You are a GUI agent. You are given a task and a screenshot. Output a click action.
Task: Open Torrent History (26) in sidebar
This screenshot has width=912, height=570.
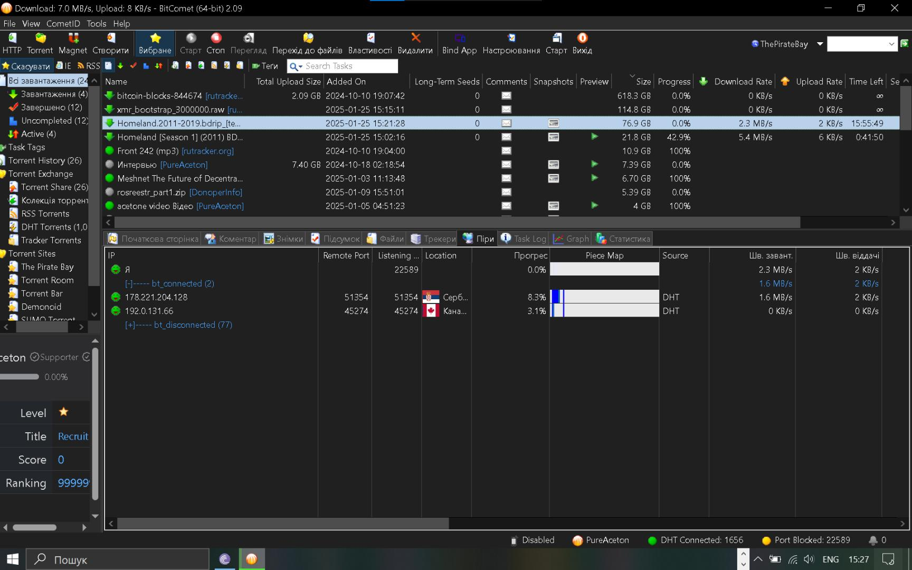[x=41, y=160]
